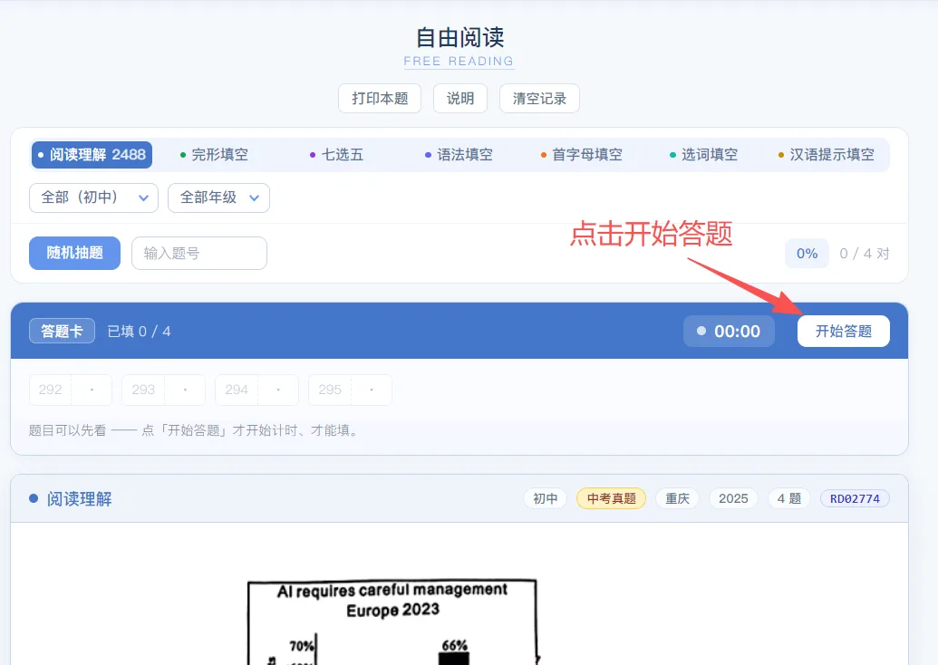Click the 0 / 4 对 score text
938x665 pixels.
[x=865, y=254]
